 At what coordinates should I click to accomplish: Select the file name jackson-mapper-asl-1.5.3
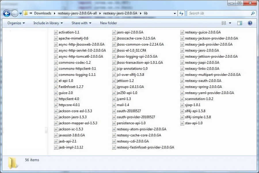click(x=78, y=123)
